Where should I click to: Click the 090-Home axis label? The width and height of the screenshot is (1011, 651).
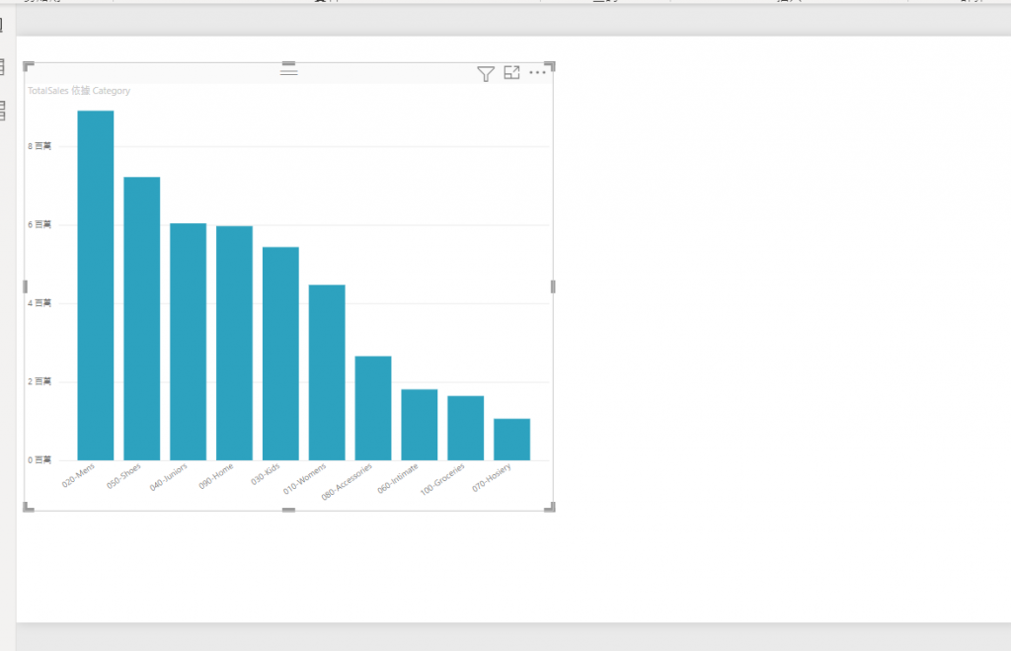point(216,476)
